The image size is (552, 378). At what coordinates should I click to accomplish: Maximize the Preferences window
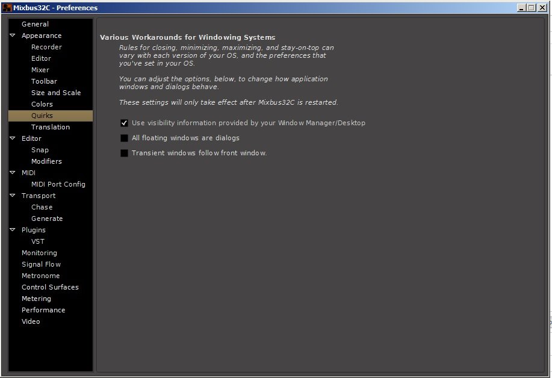coord(532,7)
